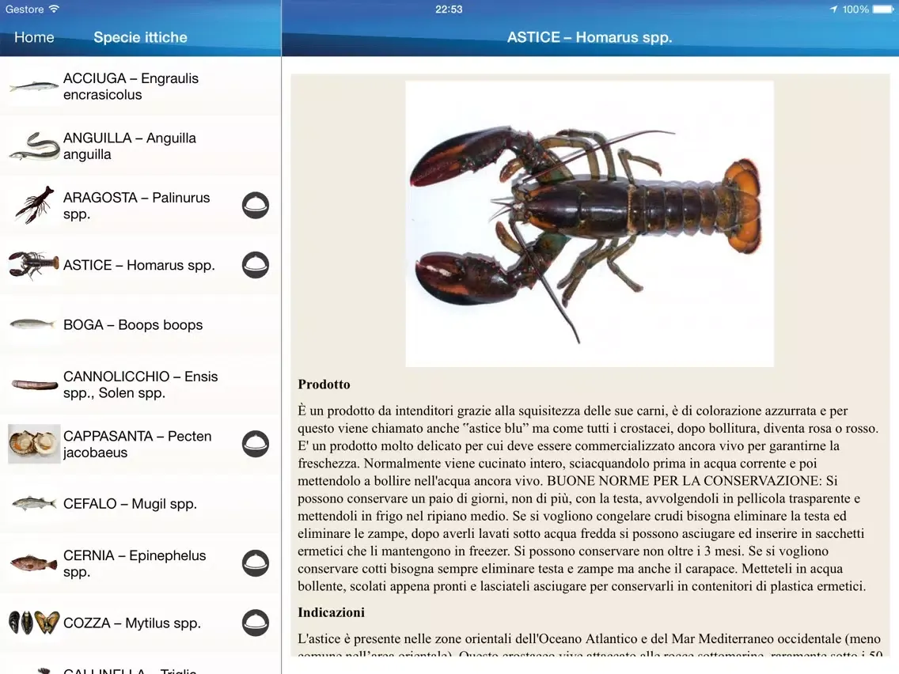Tap the bowl icon next to COZZA
Image resolution: width=899 pixels, height=674 pixels.
point(255,623)
